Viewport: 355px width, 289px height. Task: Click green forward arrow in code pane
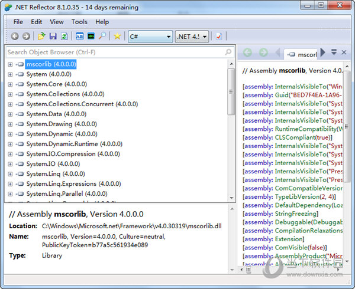click(x=263, y=52)
